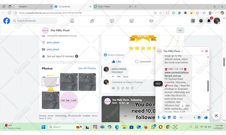Click the Comment button on the post

(143, 61)
